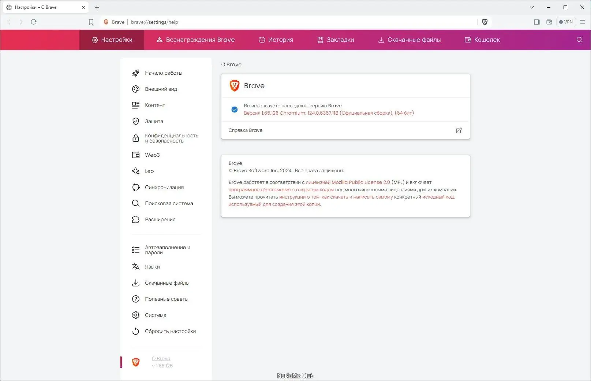Click the Brave lion icon in sidebar bottom
Screen dimensions: 591x381
point(136,362)
